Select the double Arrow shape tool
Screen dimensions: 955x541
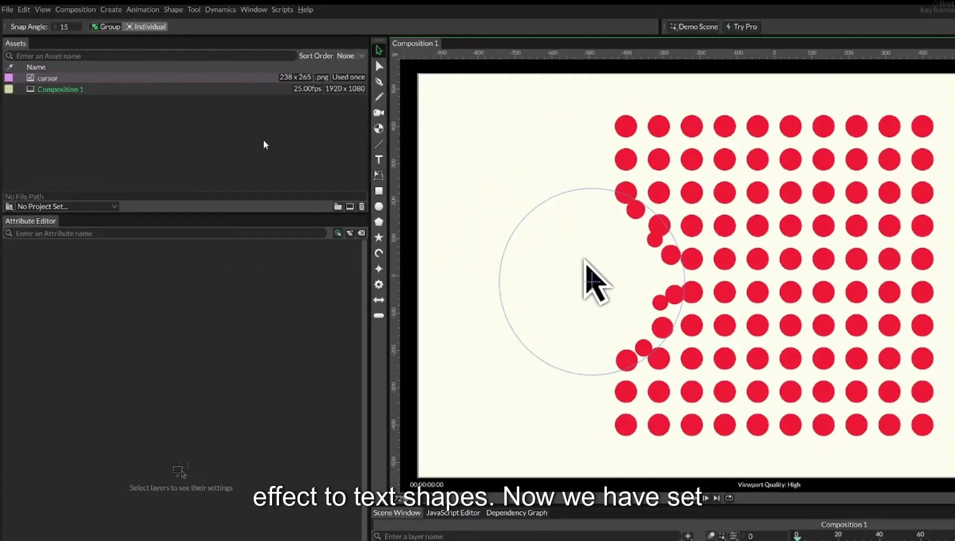379,300
